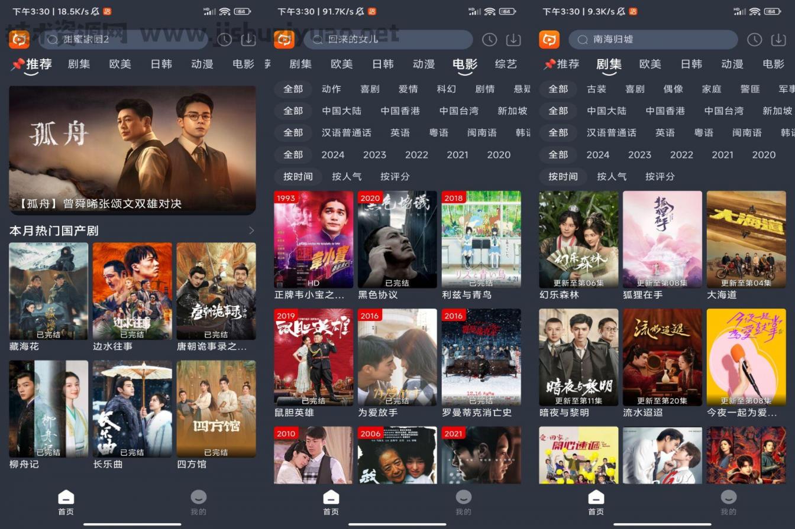This screenshot has height=529, width=795.
Task: Open the 孤舟 featured banner
Action: pos(132,150)
